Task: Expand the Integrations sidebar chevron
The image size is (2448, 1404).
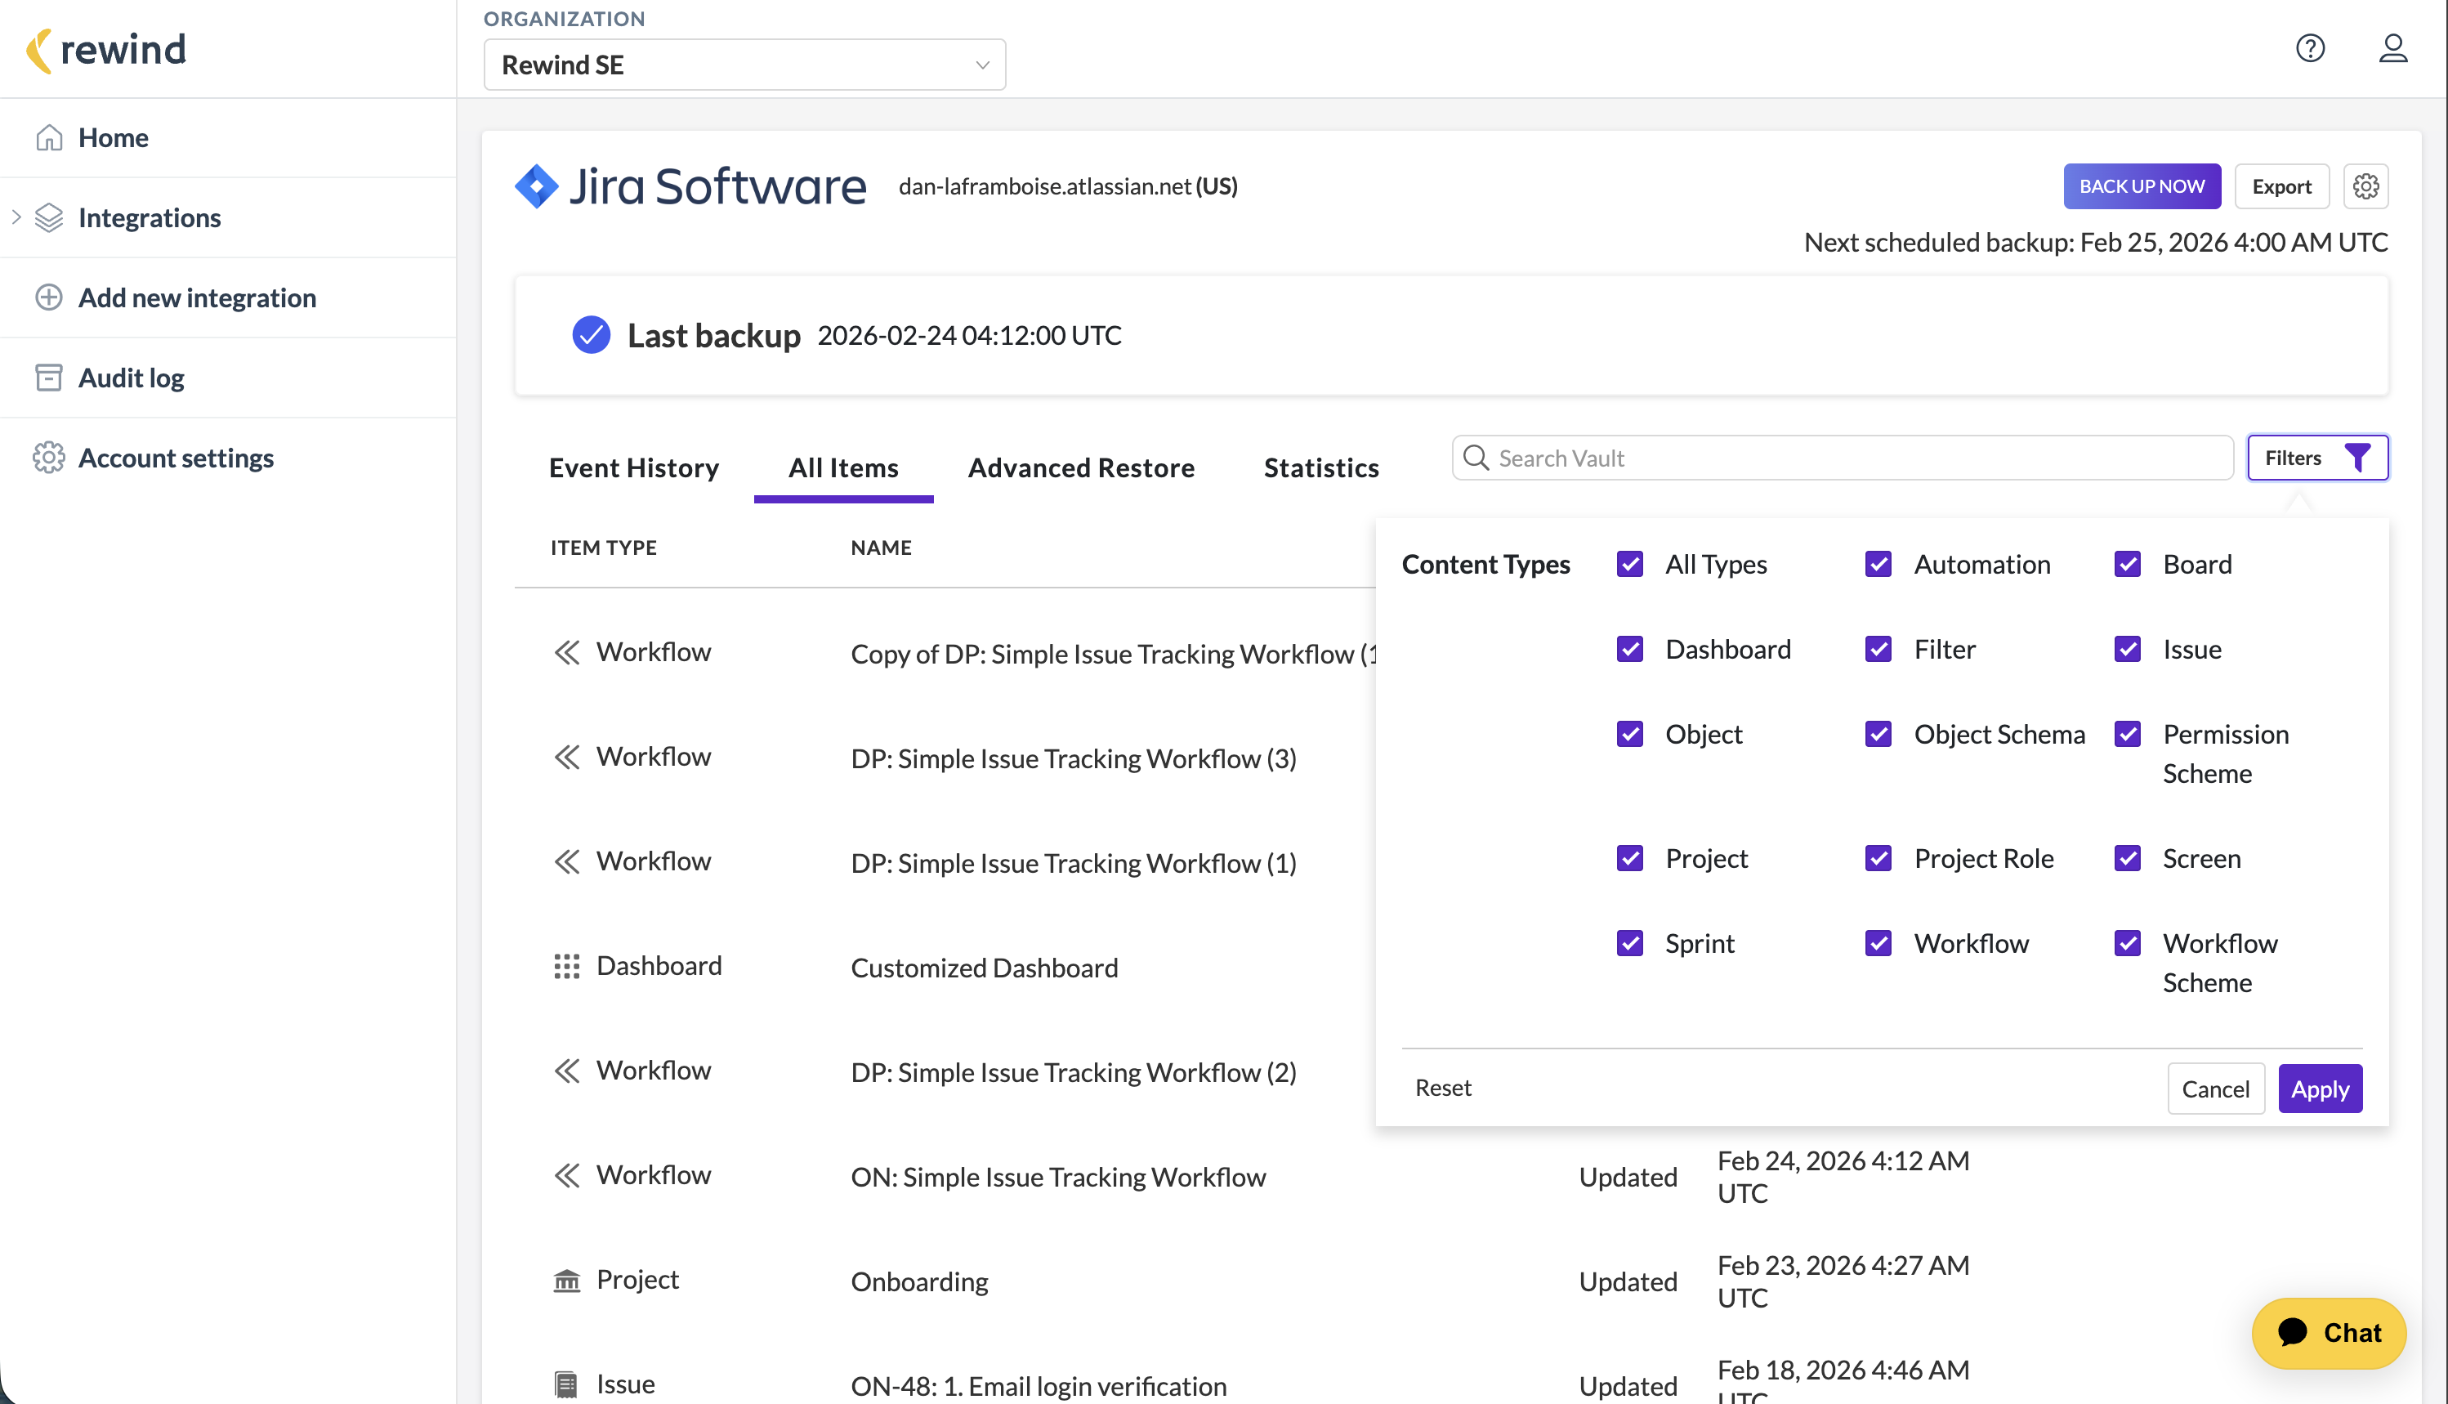Action: tap(16, 217)
